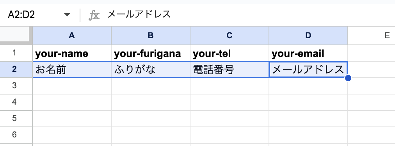Image resolution: width=395 pixels, height=146 pixels.
Task: Click the fx function icon
Action: pyautogui.click(x=94, y=15)
